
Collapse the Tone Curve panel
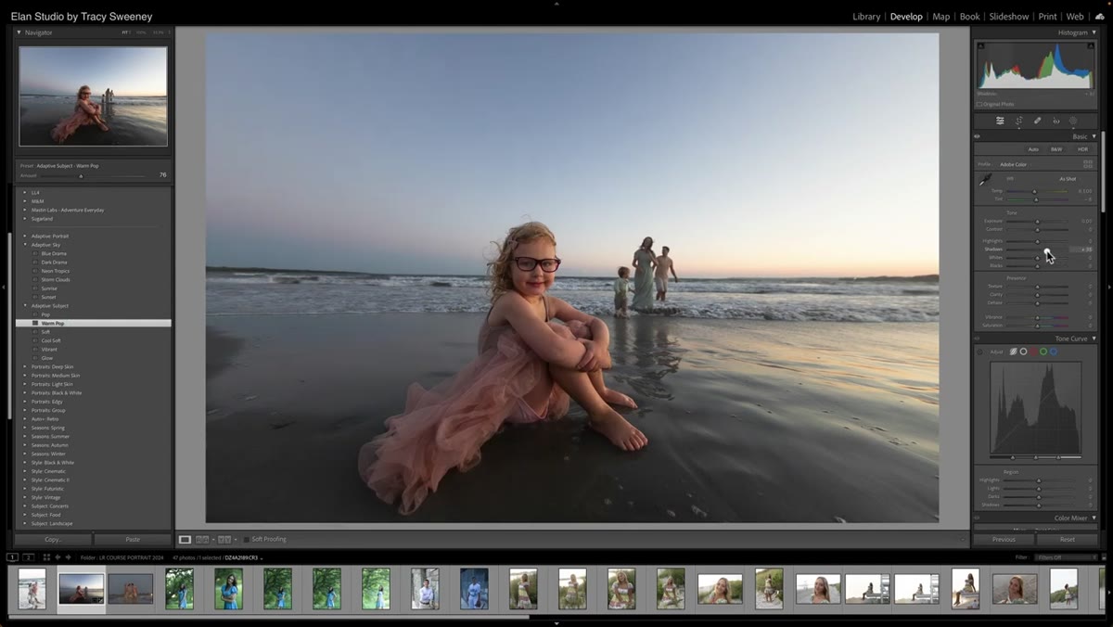coord(1094,339)
